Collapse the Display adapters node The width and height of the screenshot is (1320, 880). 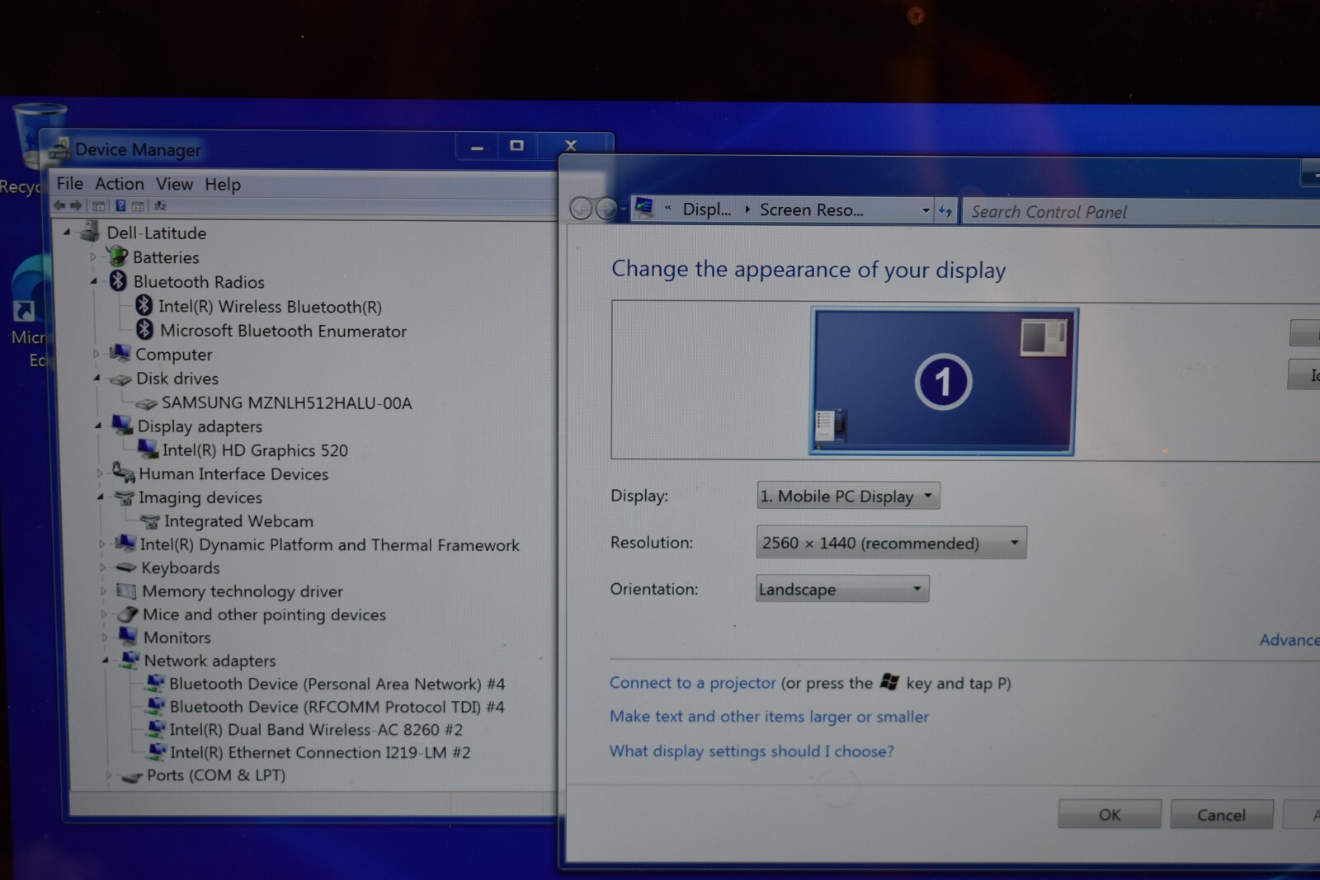coord(98,426)
